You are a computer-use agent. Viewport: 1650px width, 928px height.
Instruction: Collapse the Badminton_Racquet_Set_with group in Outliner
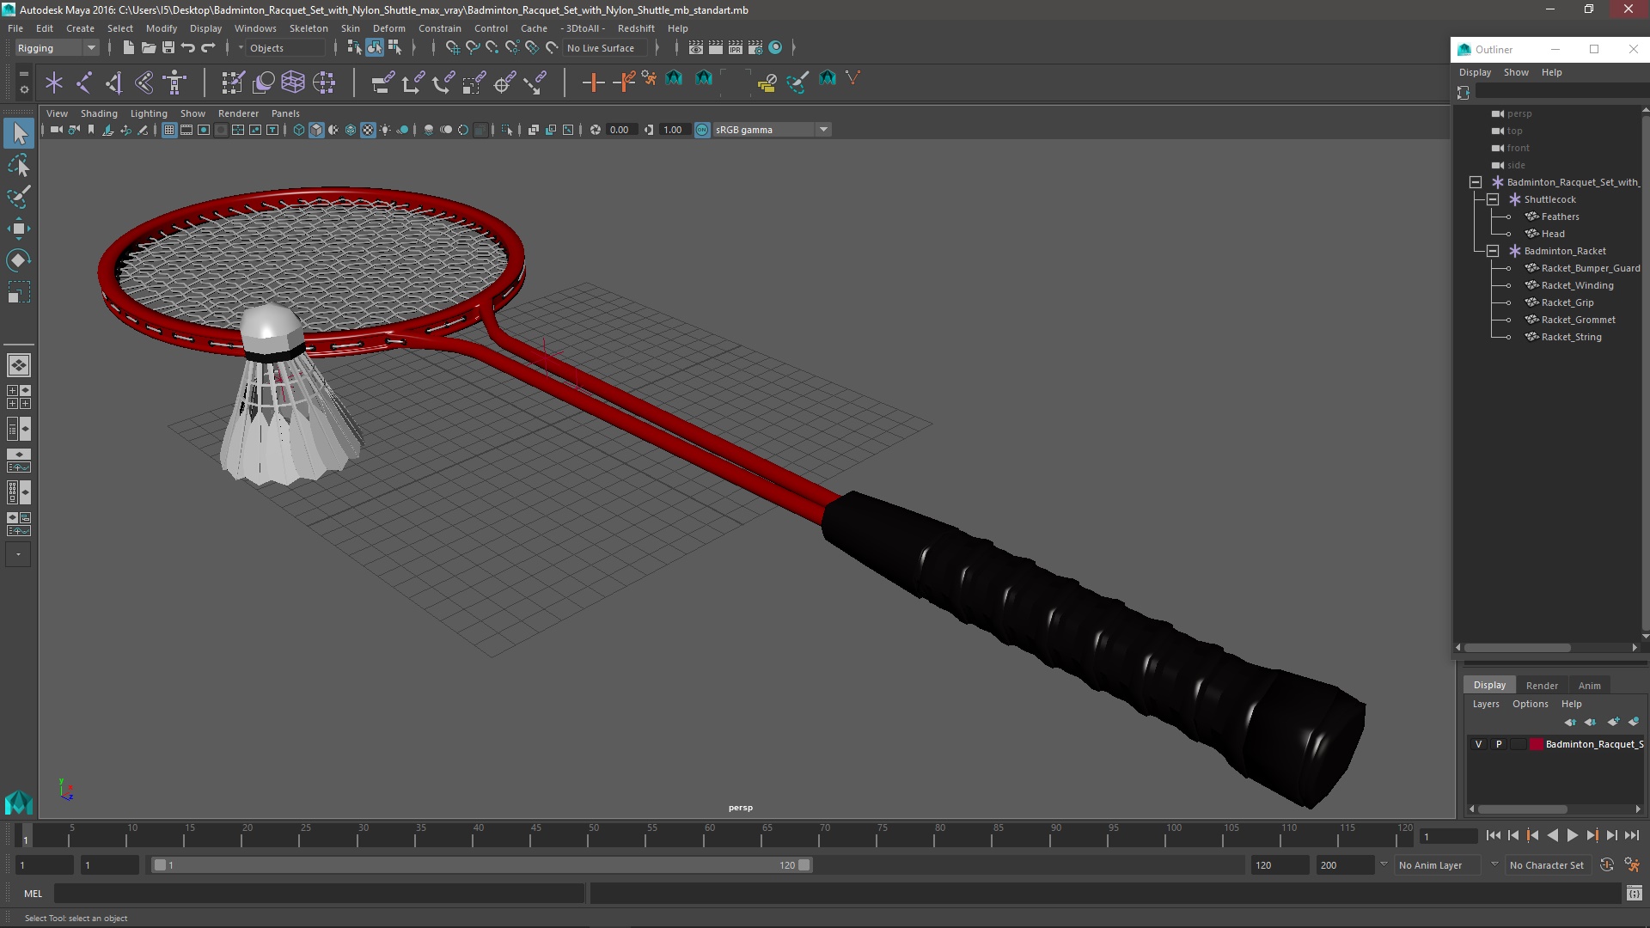point(1476,182)
